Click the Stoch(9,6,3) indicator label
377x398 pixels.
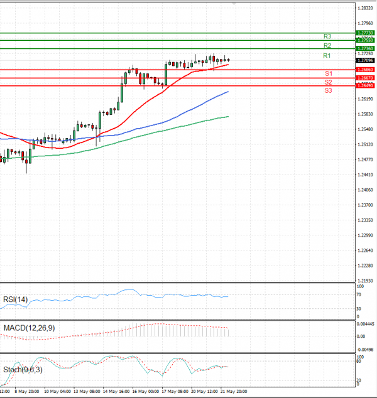coord(23,370)
